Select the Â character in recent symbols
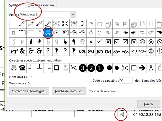 (151, 68)
